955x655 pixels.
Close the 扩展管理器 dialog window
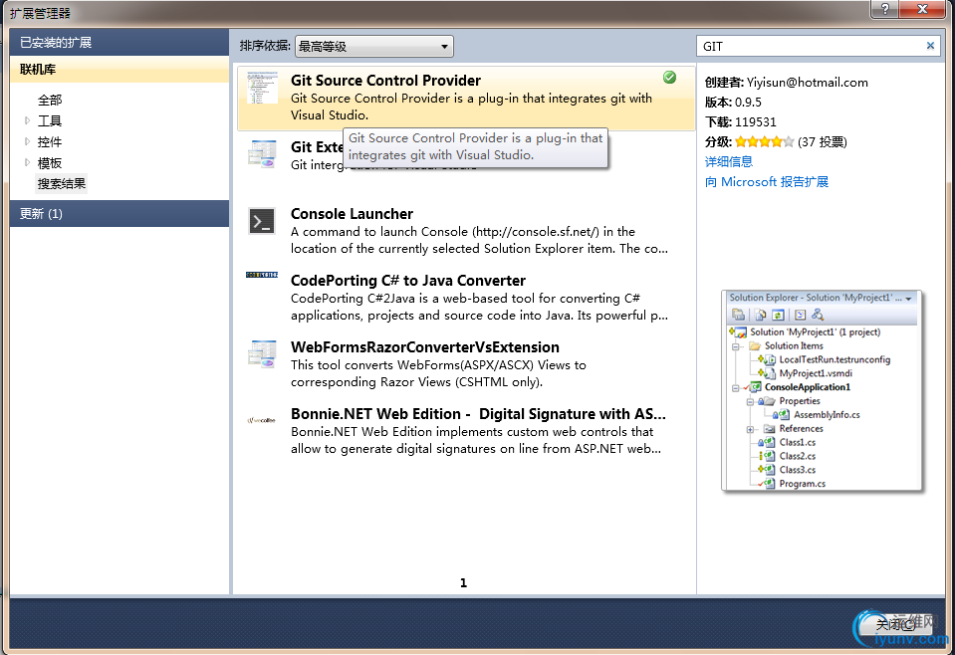coord(922,9)
